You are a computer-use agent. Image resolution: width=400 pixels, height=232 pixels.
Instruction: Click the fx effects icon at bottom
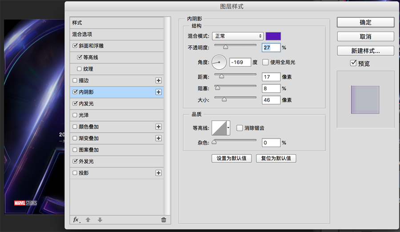coord(76,220)
